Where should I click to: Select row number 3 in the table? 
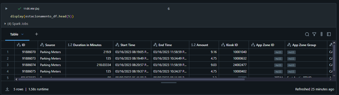click(x=8, y=65)
